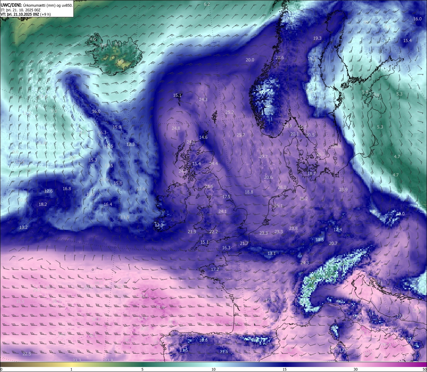The width and height of the screenshot is (427, 372).
Task: Click the 'IT: þri. 21. 10. 2025 00Z' line
Action: (x=21, y=10)
